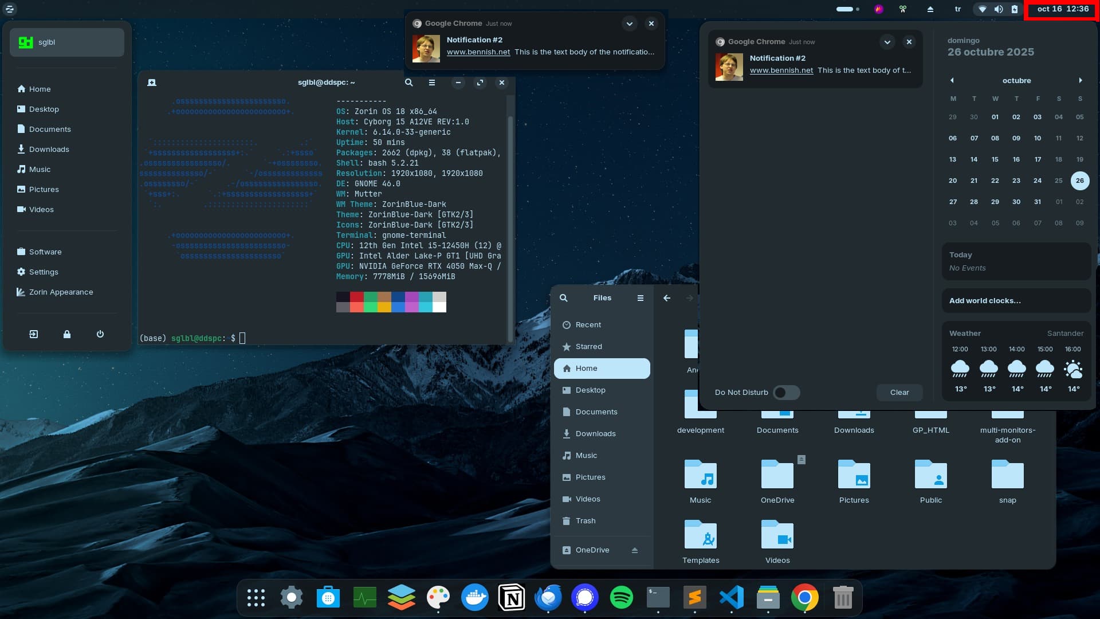Click the power icon in the Zorin menu
Viewport: 1100px width, 619px height.
pyautogui.click(x=100, y=334)
